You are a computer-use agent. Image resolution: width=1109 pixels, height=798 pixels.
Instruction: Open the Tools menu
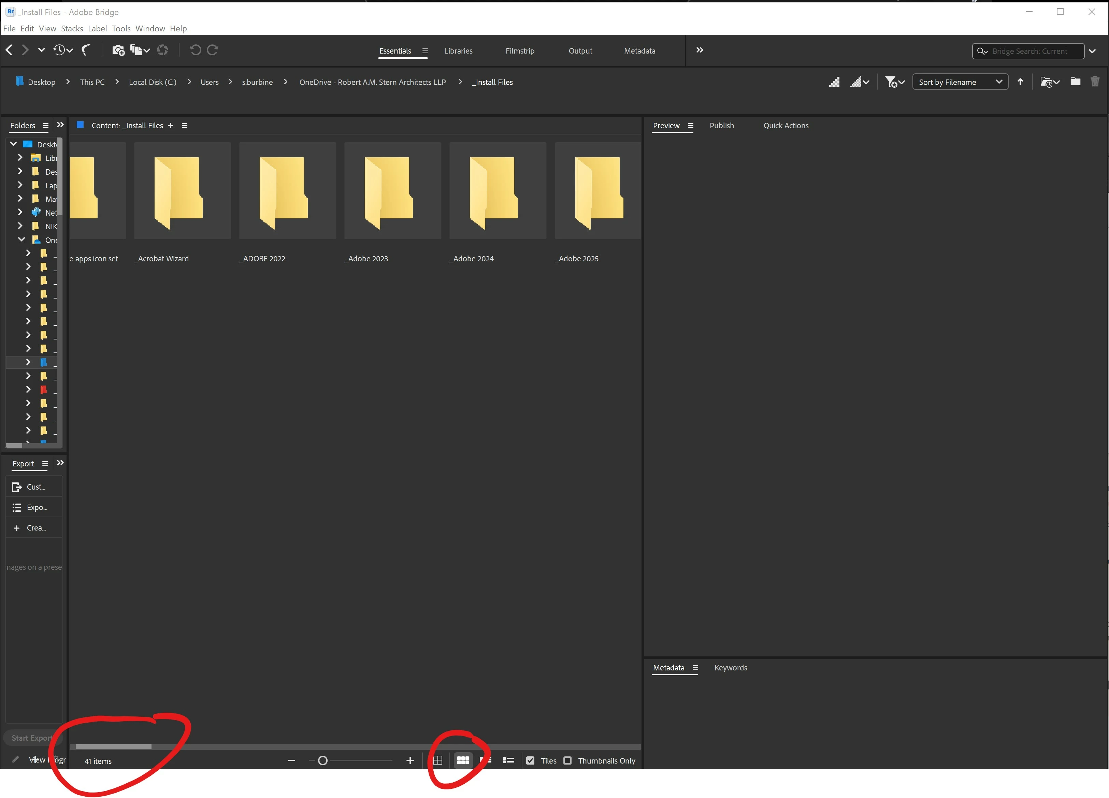click(121, 28)
